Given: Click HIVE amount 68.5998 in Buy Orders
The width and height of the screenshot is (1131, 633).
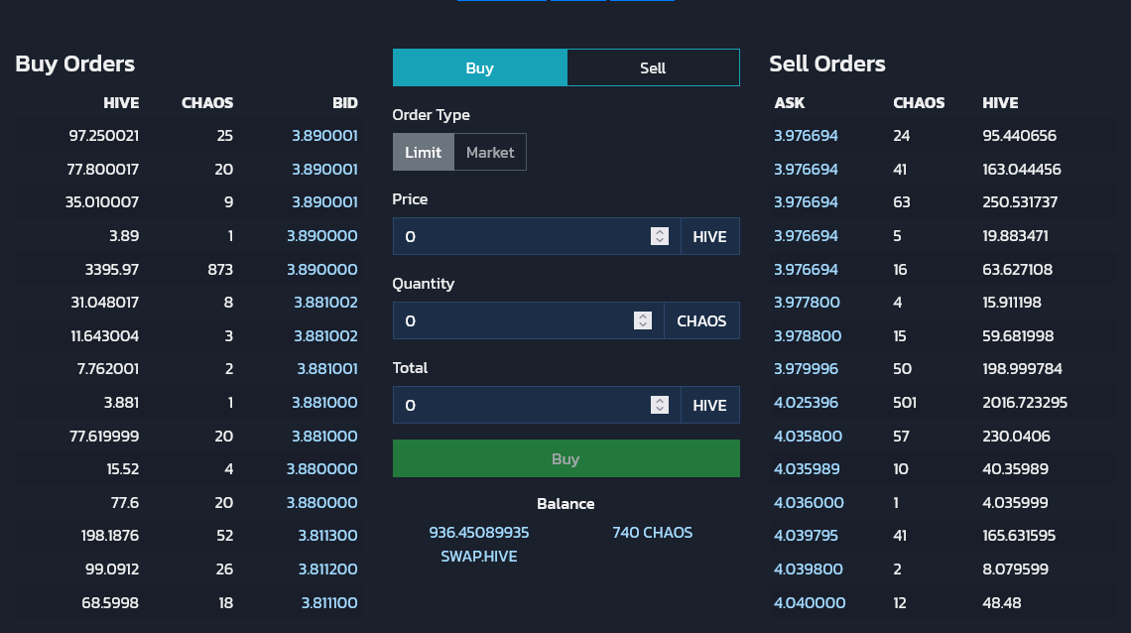Looking at the screenshot, I should pyautogui.click(x=110, y=602).
